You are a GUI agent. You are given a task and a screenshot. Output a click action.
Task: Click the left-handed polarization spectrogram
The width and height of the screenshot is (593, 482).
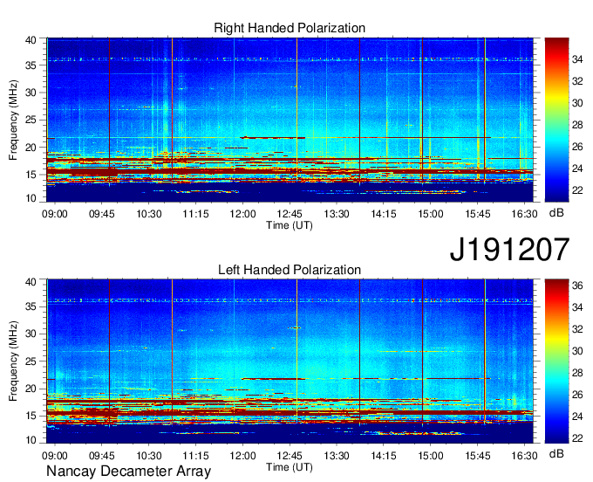pyautogui.click(x=290, y=361)
